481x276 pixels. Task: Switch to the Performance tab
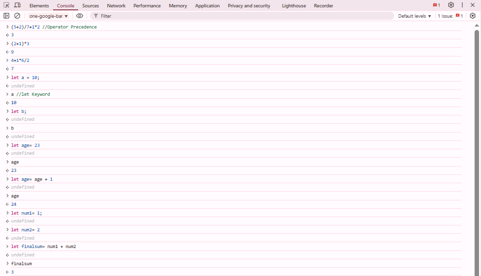click(x=147, y=5)
